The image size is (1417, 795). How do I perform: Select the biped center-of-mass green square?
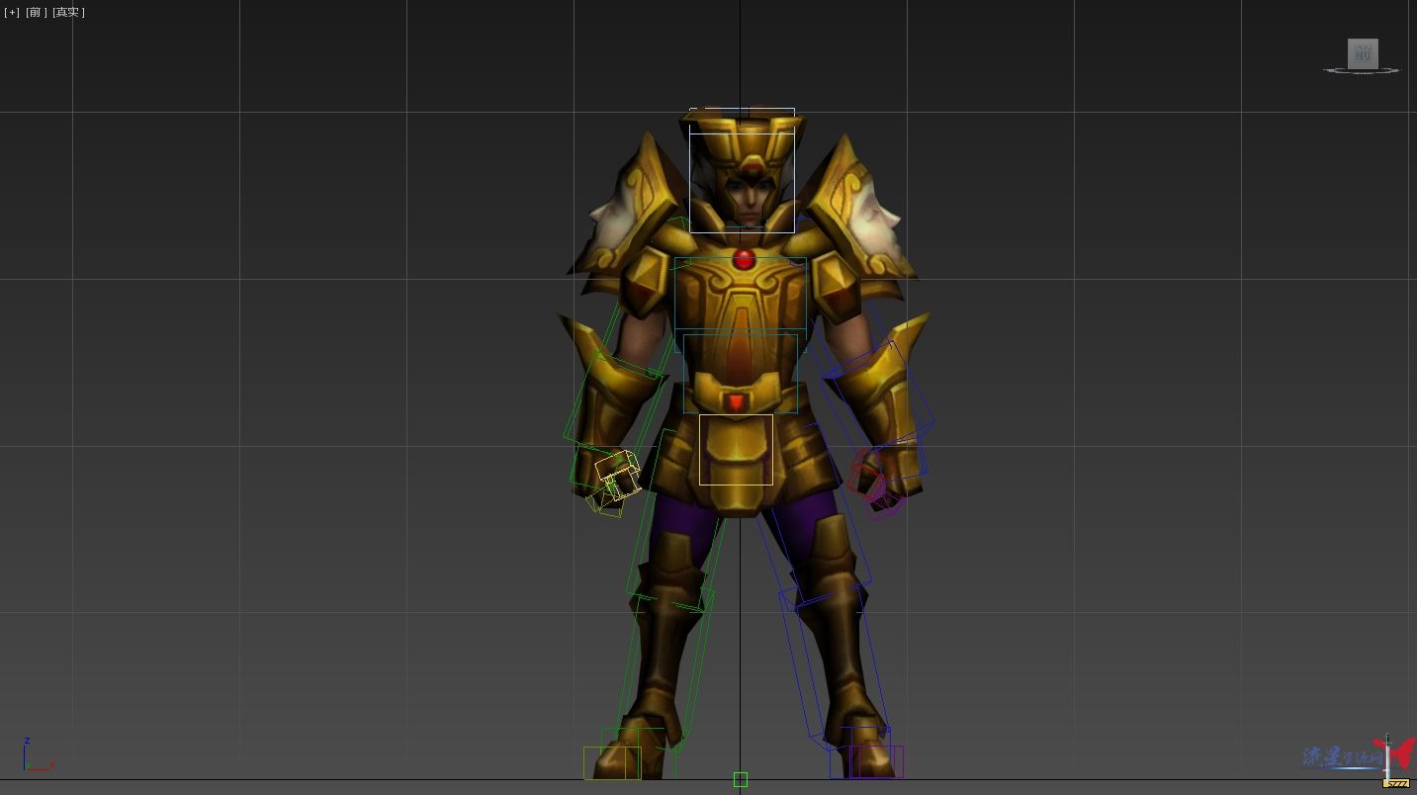(741, 779)
